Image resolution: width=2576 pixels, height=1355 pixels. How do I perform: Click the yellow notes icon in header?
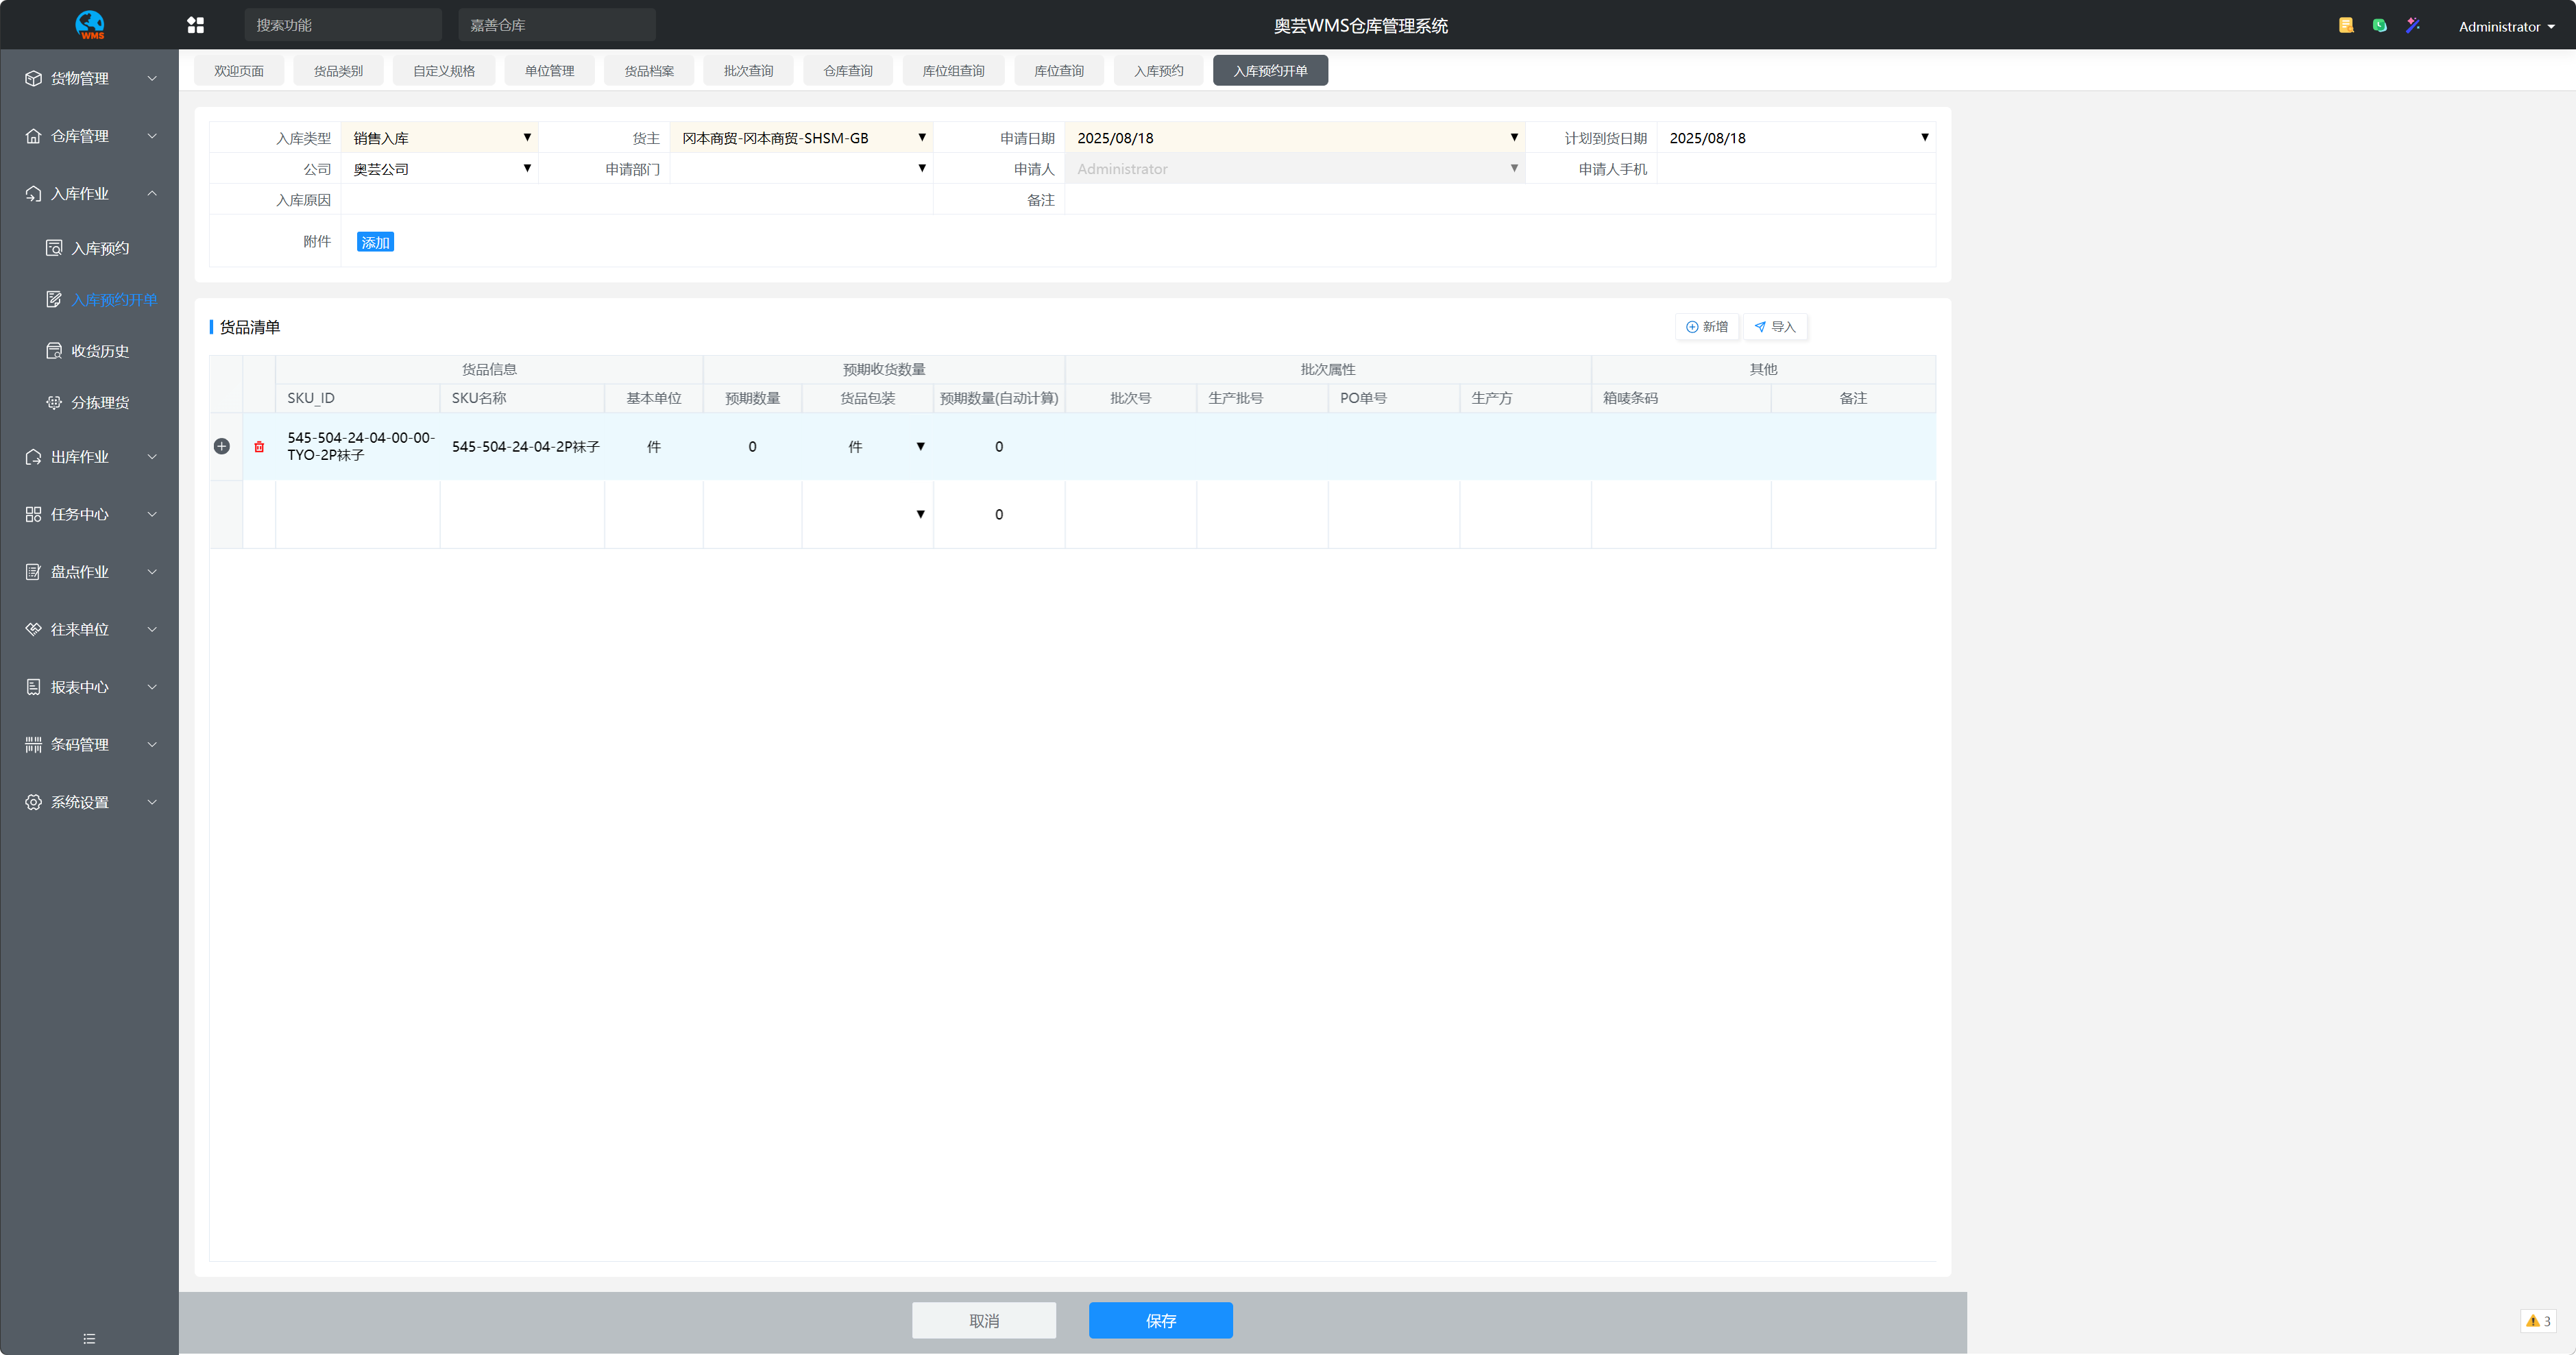pyautogui.click(x=2346, y=25)
